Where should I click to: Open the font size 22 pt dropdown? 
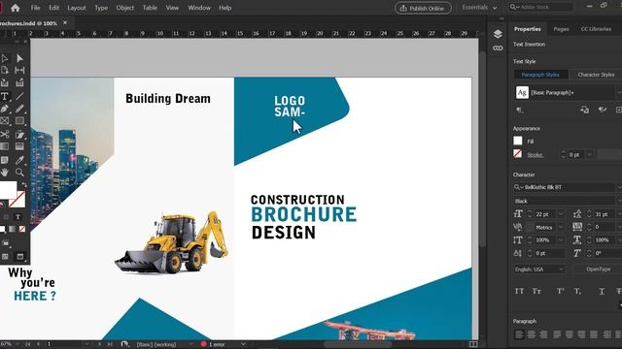coord(561,214)
